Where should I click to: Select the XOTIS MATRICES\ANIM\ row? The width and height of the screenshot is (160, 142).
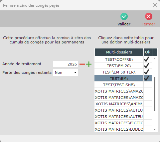click(x=119, y=104)
